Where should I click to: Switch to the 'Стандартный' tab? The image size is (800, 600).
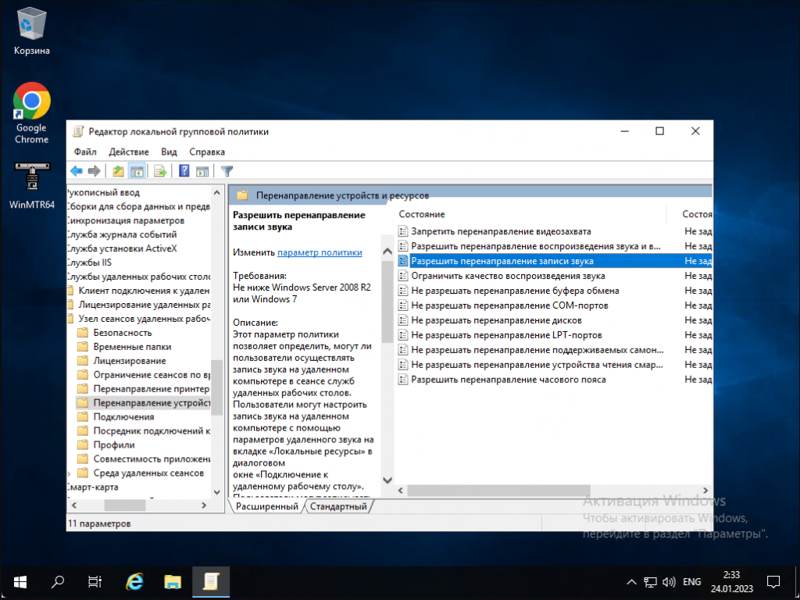point(337,506)
